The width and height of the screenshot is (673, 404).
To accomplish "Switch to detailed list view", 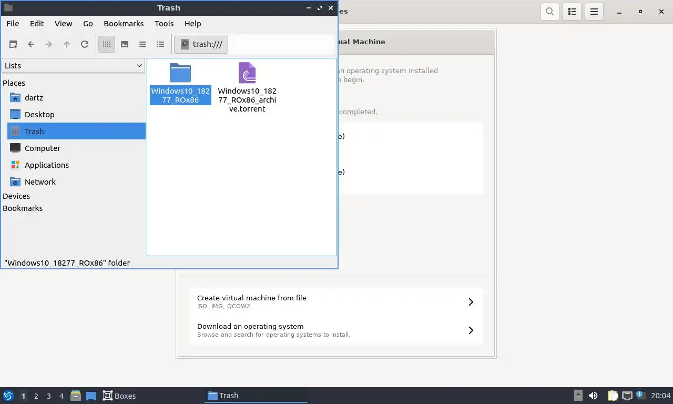I will [160, 44].
